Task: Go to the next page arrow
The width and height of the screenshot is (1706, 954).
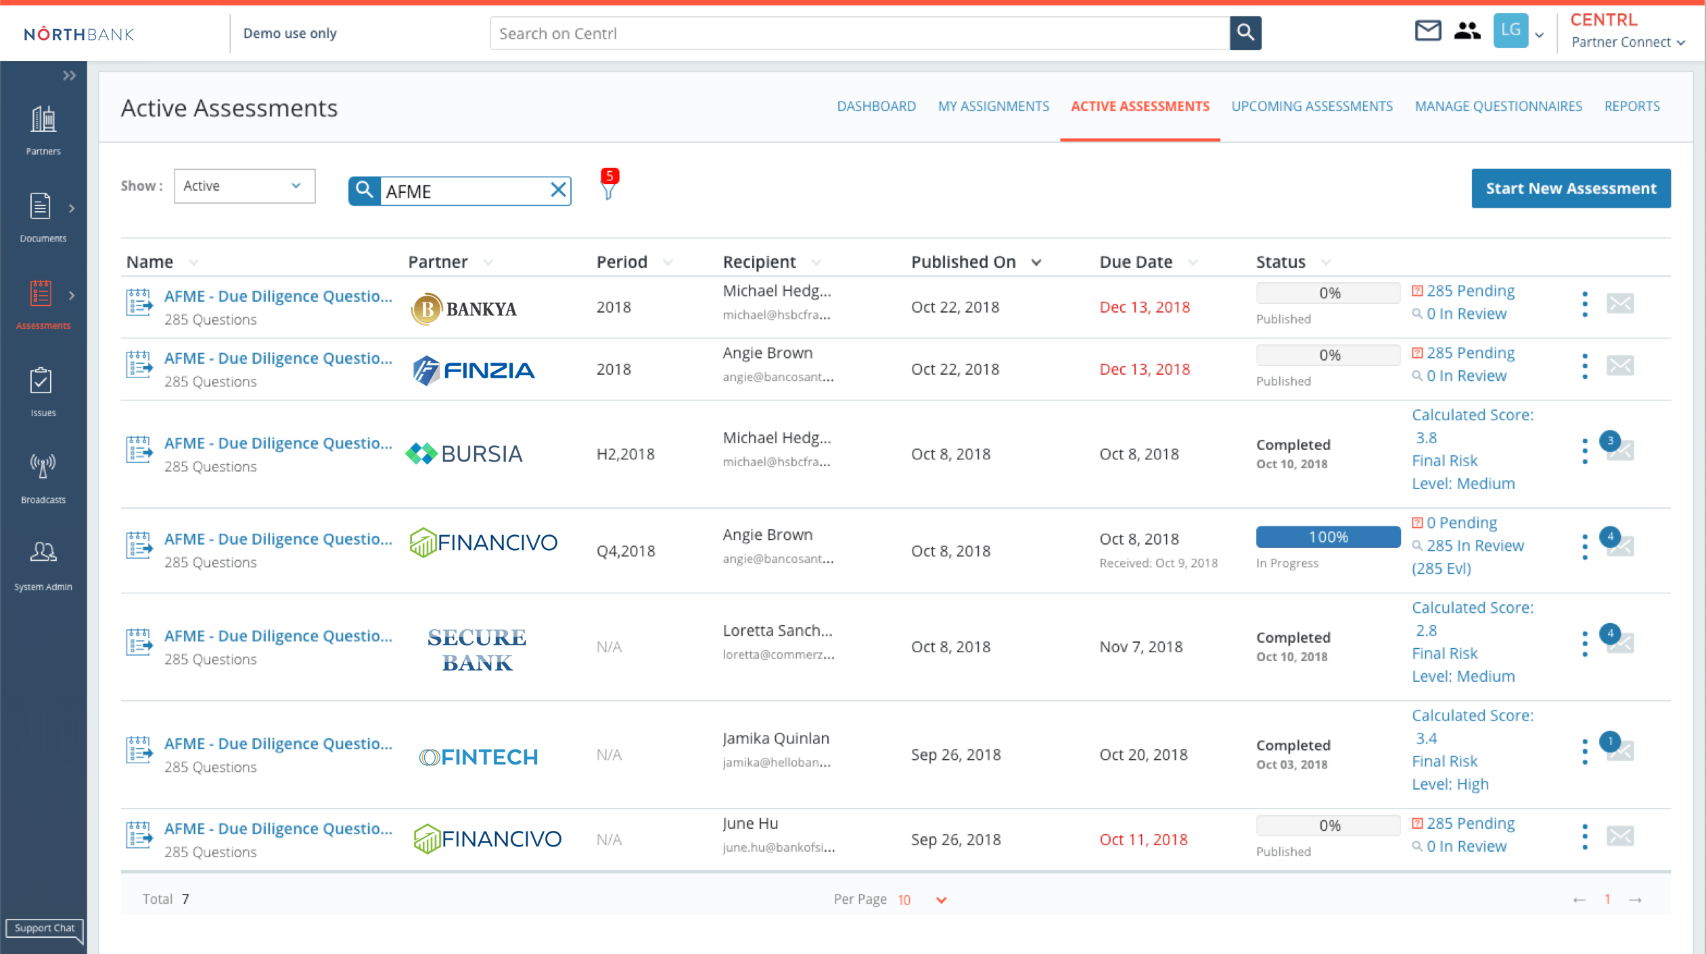Action: click(1635, 899)
